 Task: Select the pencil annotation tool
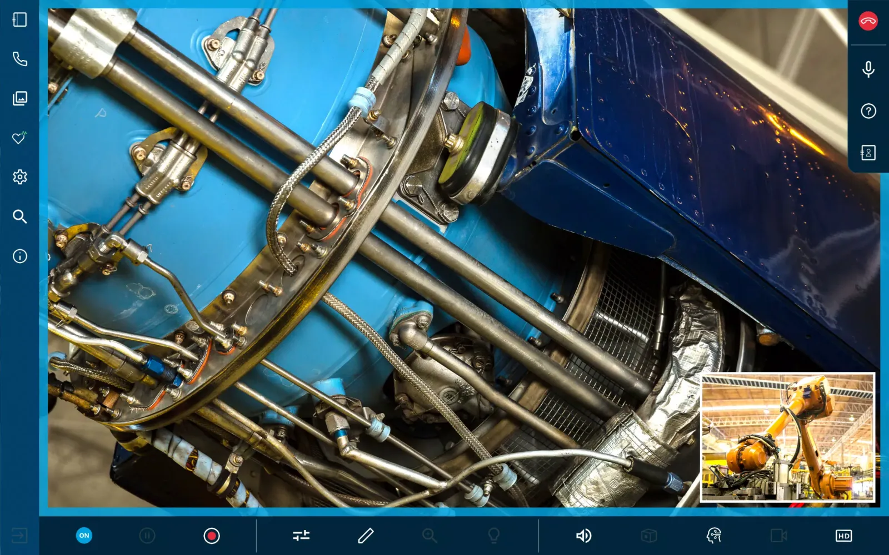tap(366, 536)
